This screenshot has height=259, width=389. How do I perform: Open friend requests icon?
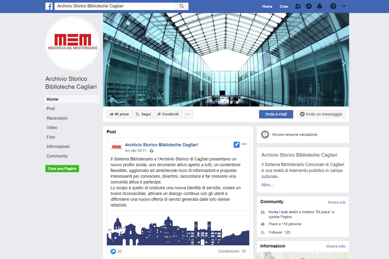click(298, 6)
